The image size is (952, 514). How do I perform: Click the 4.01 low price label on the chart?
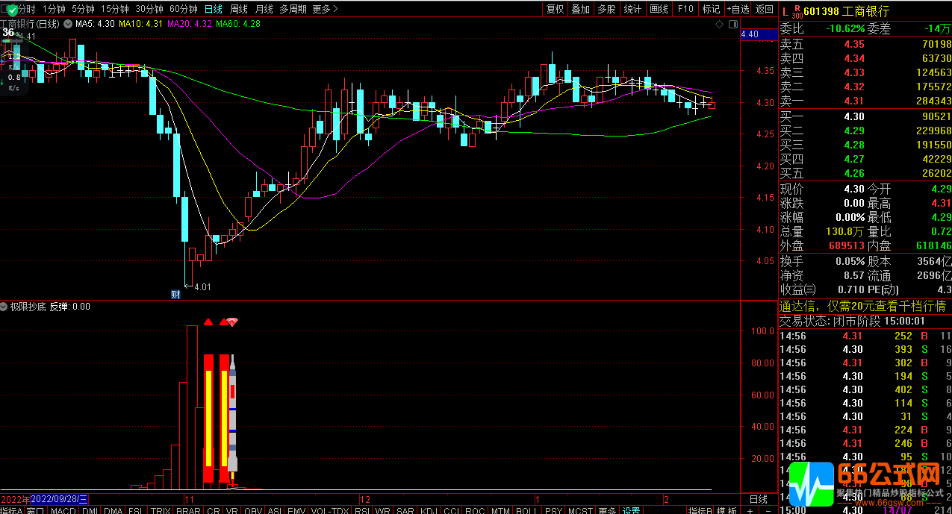(x=202, y=286)
